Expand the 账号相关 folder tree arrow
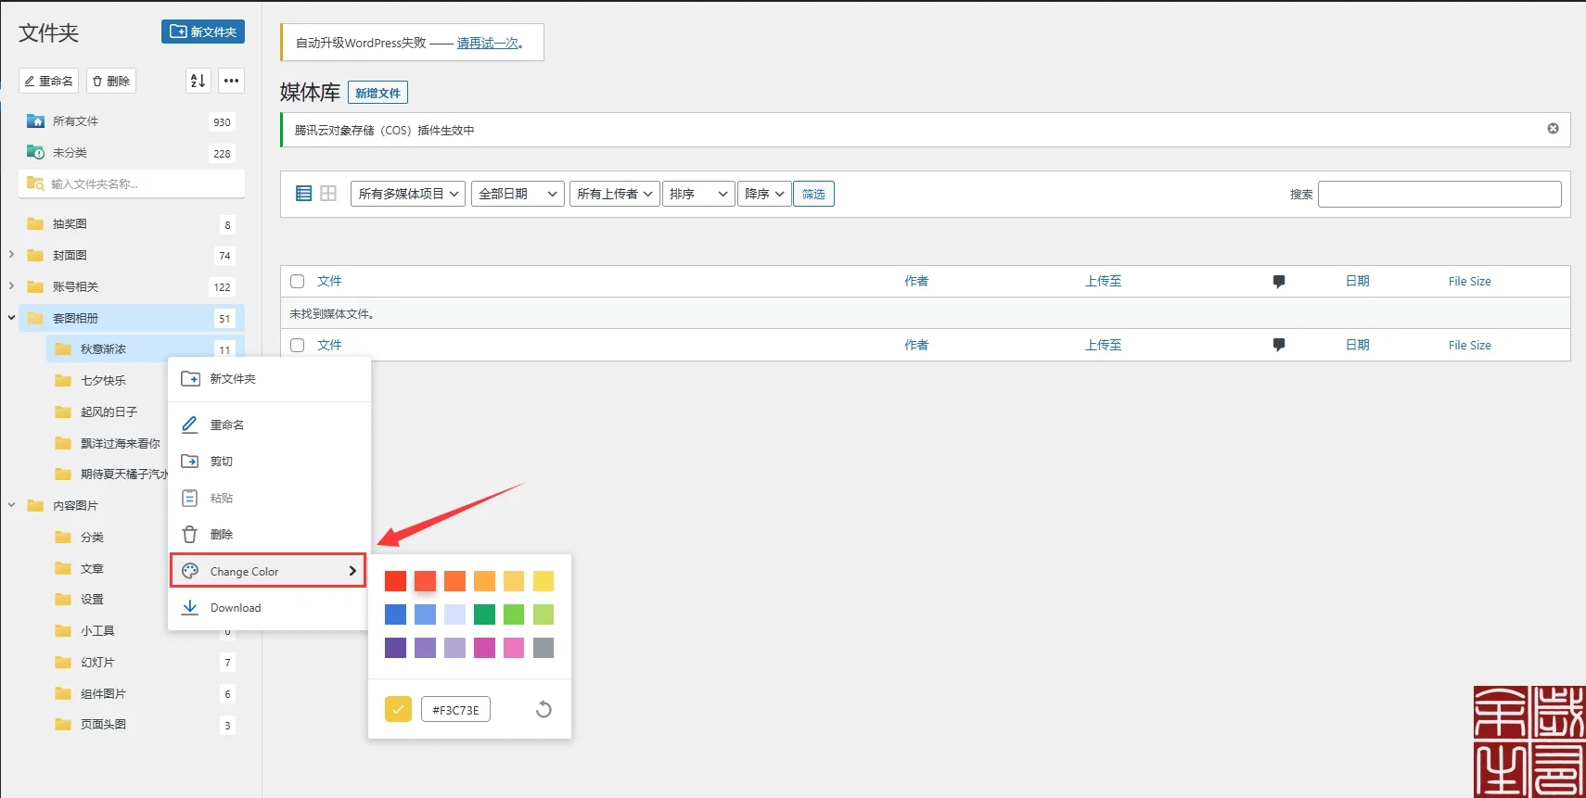1586x798 pixels. coord(11,286)
